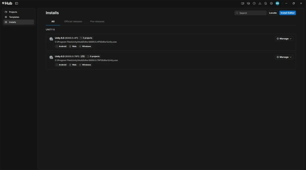Screen dimensions: 306x170
Task: Switch to the All tab
Action: point(53,22)
